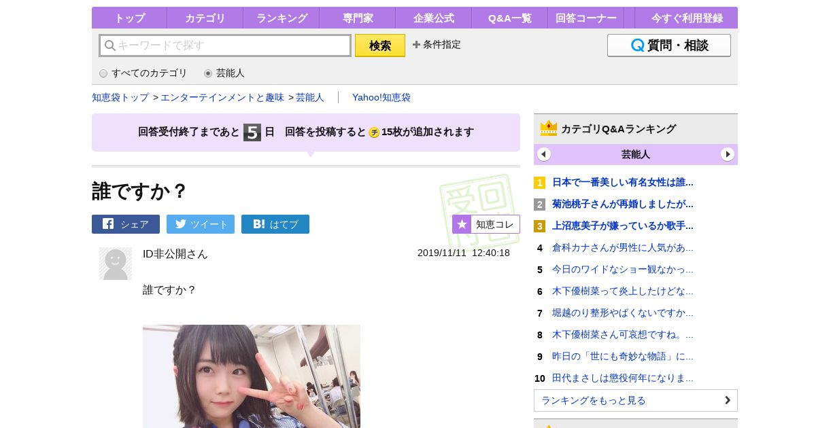Click the Hatena B! icon

point(259,224)
